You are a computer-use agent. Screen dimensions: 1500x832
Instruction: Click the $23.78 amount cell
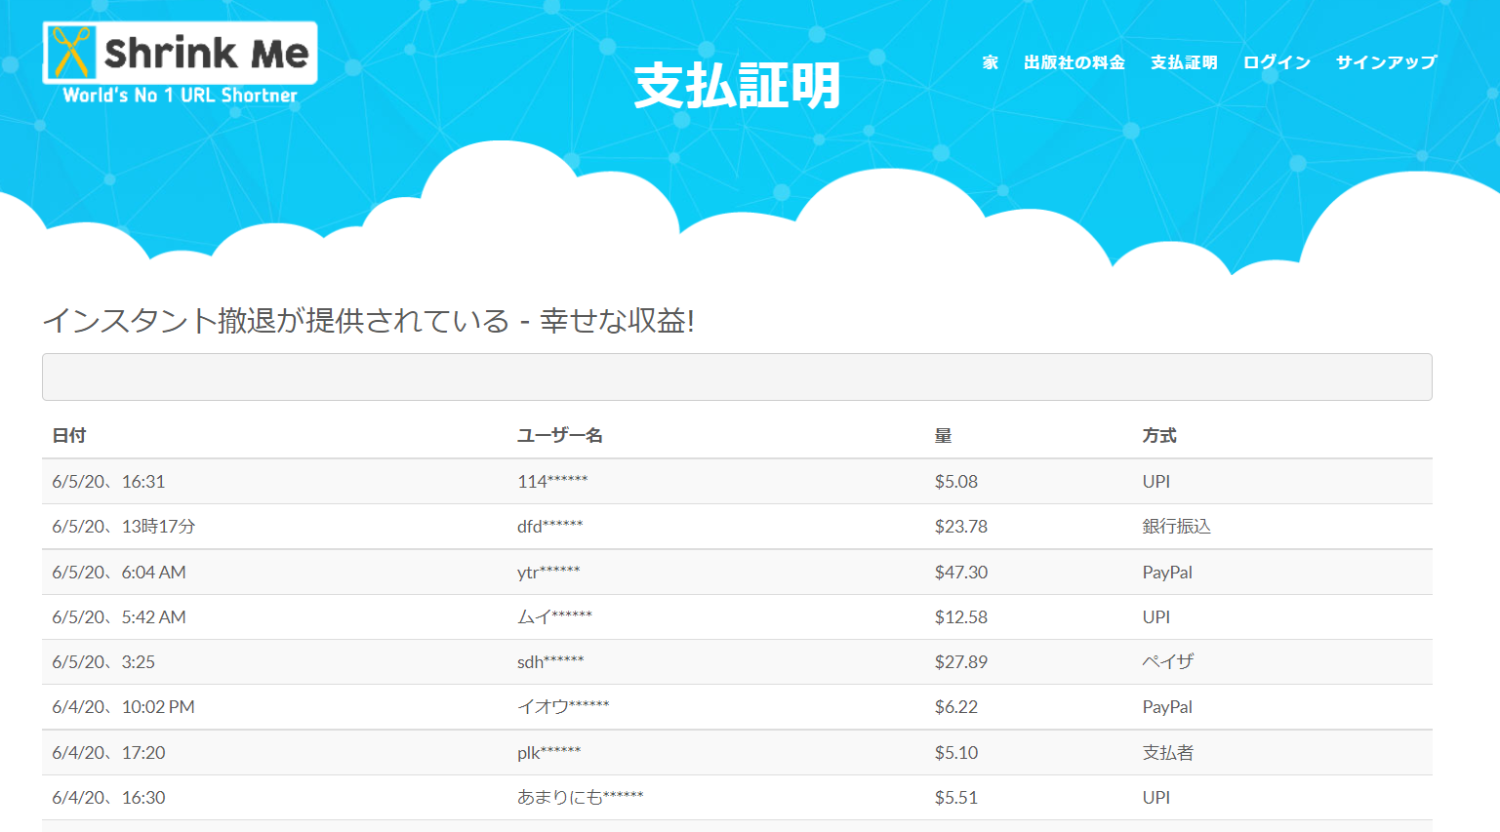(960, 527)
